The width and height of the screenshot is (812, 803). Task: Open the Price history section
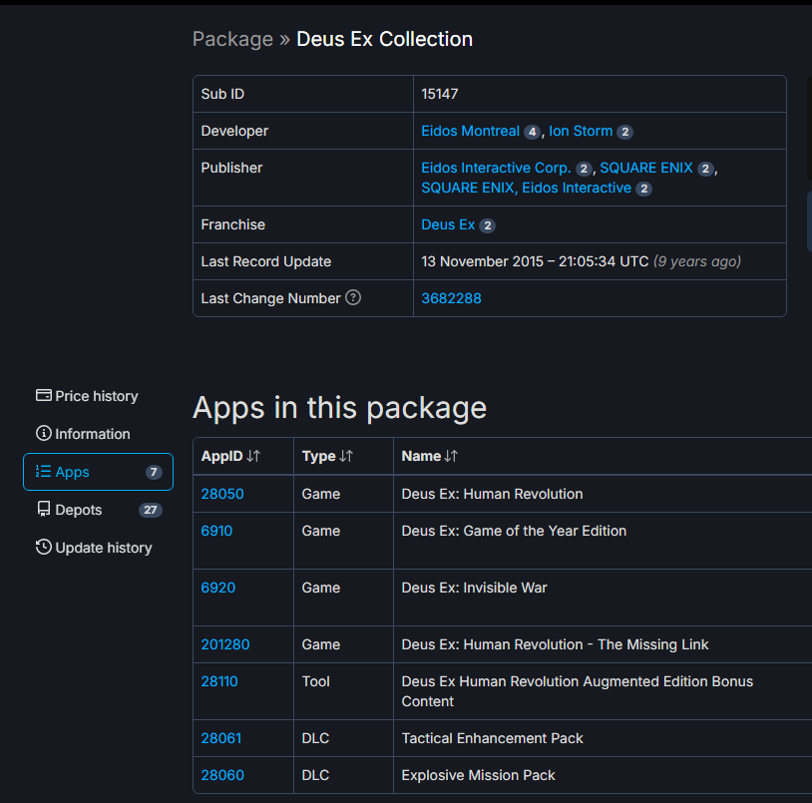click(87, 396)
